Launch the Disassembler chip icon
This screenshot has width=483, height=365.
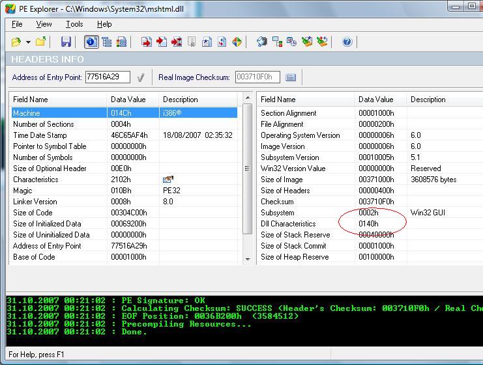[x=262, y=42]
